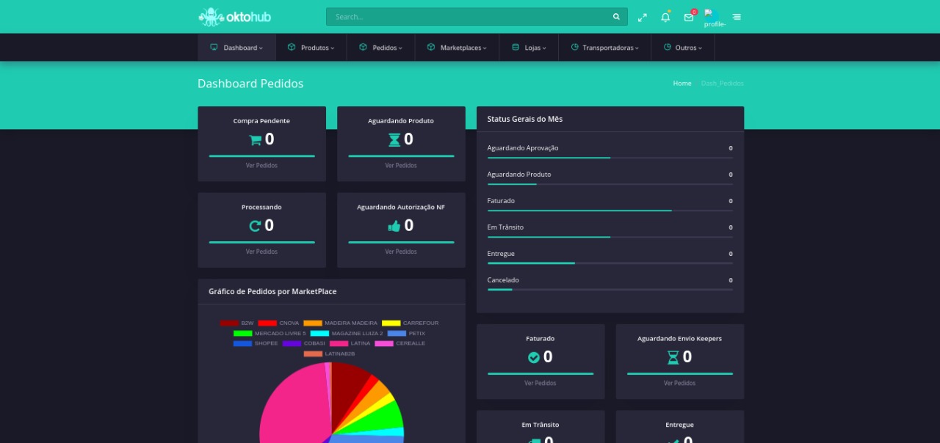Click the Faturado checkmark icon
The height and width of the screenshot is (443, 940).
tap(534, 357)
